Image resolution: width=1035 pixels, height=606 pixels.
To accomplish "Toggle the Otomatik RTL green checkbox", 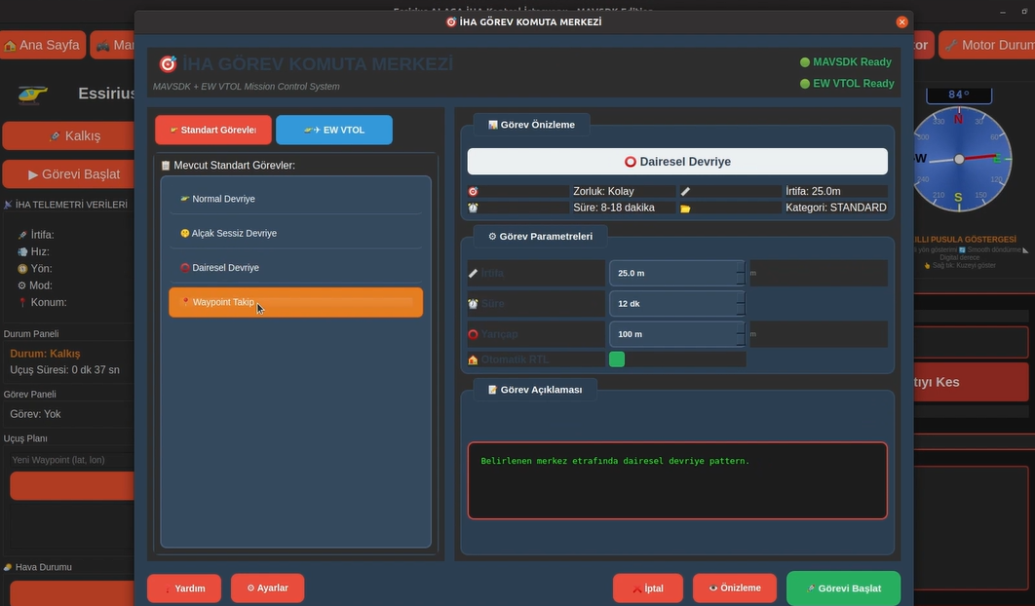I will coord(617,360).
